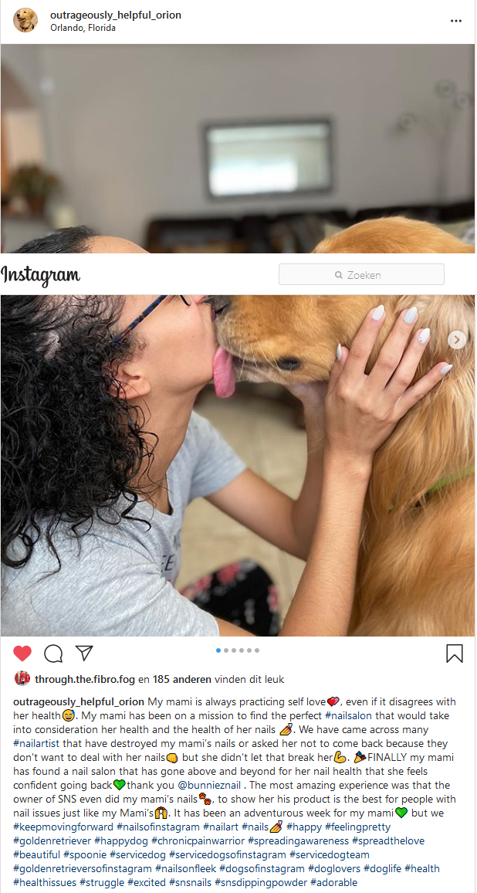Open comments with speech bubble icon
Image resolution: width=477 pixels, height=893 pixels.
coord(53,654)
